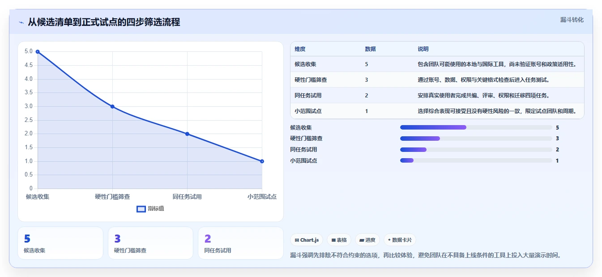602x277 pixels.
Task: Click the title 从候选清单到正式试点的四步筛选流程
Action: pyautogui.click(x=104, y=22)
